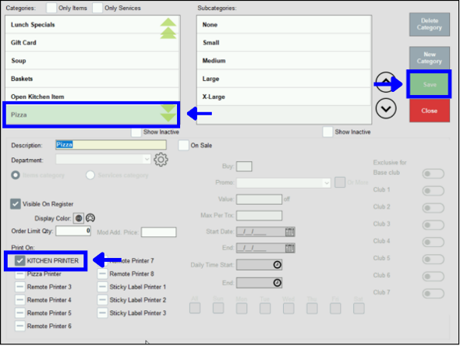This screenshot has width=460, height=346.
Task: Toggle the Club 3 switch
Action: click(433, 225)
